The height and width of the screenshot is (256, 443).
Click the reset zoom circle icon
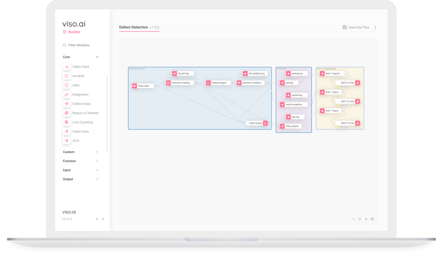click(x=360, y=219)
